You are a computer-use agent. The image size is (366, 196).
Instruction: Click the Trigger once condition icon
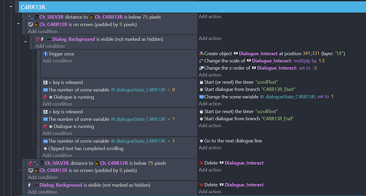45,54
